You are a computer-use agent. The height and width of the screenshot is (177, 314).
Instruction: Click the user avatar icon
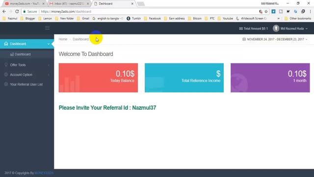276,29
